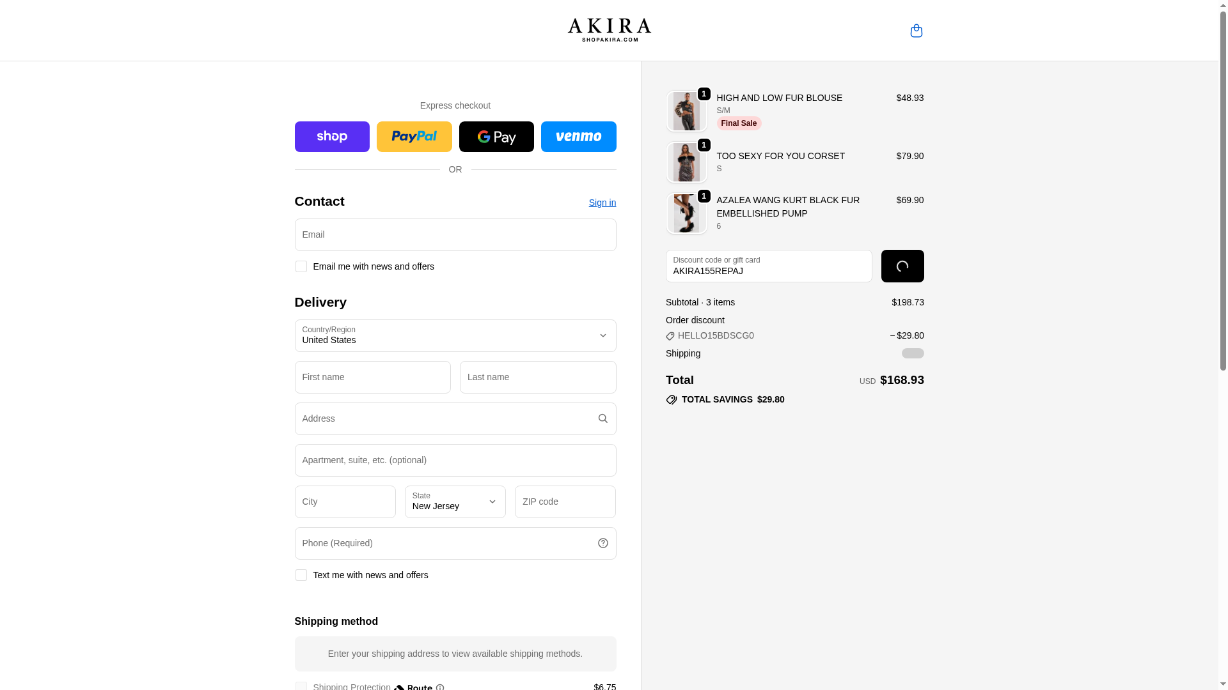
Task: Click the address search magnifier icon
Action: point(602,418)
